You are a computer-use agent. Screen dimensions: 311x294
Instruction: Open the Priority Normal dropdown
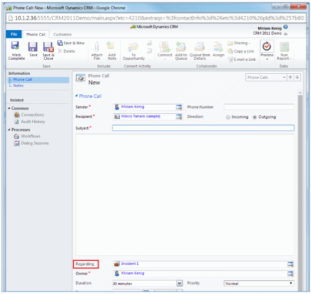point(259,283)
